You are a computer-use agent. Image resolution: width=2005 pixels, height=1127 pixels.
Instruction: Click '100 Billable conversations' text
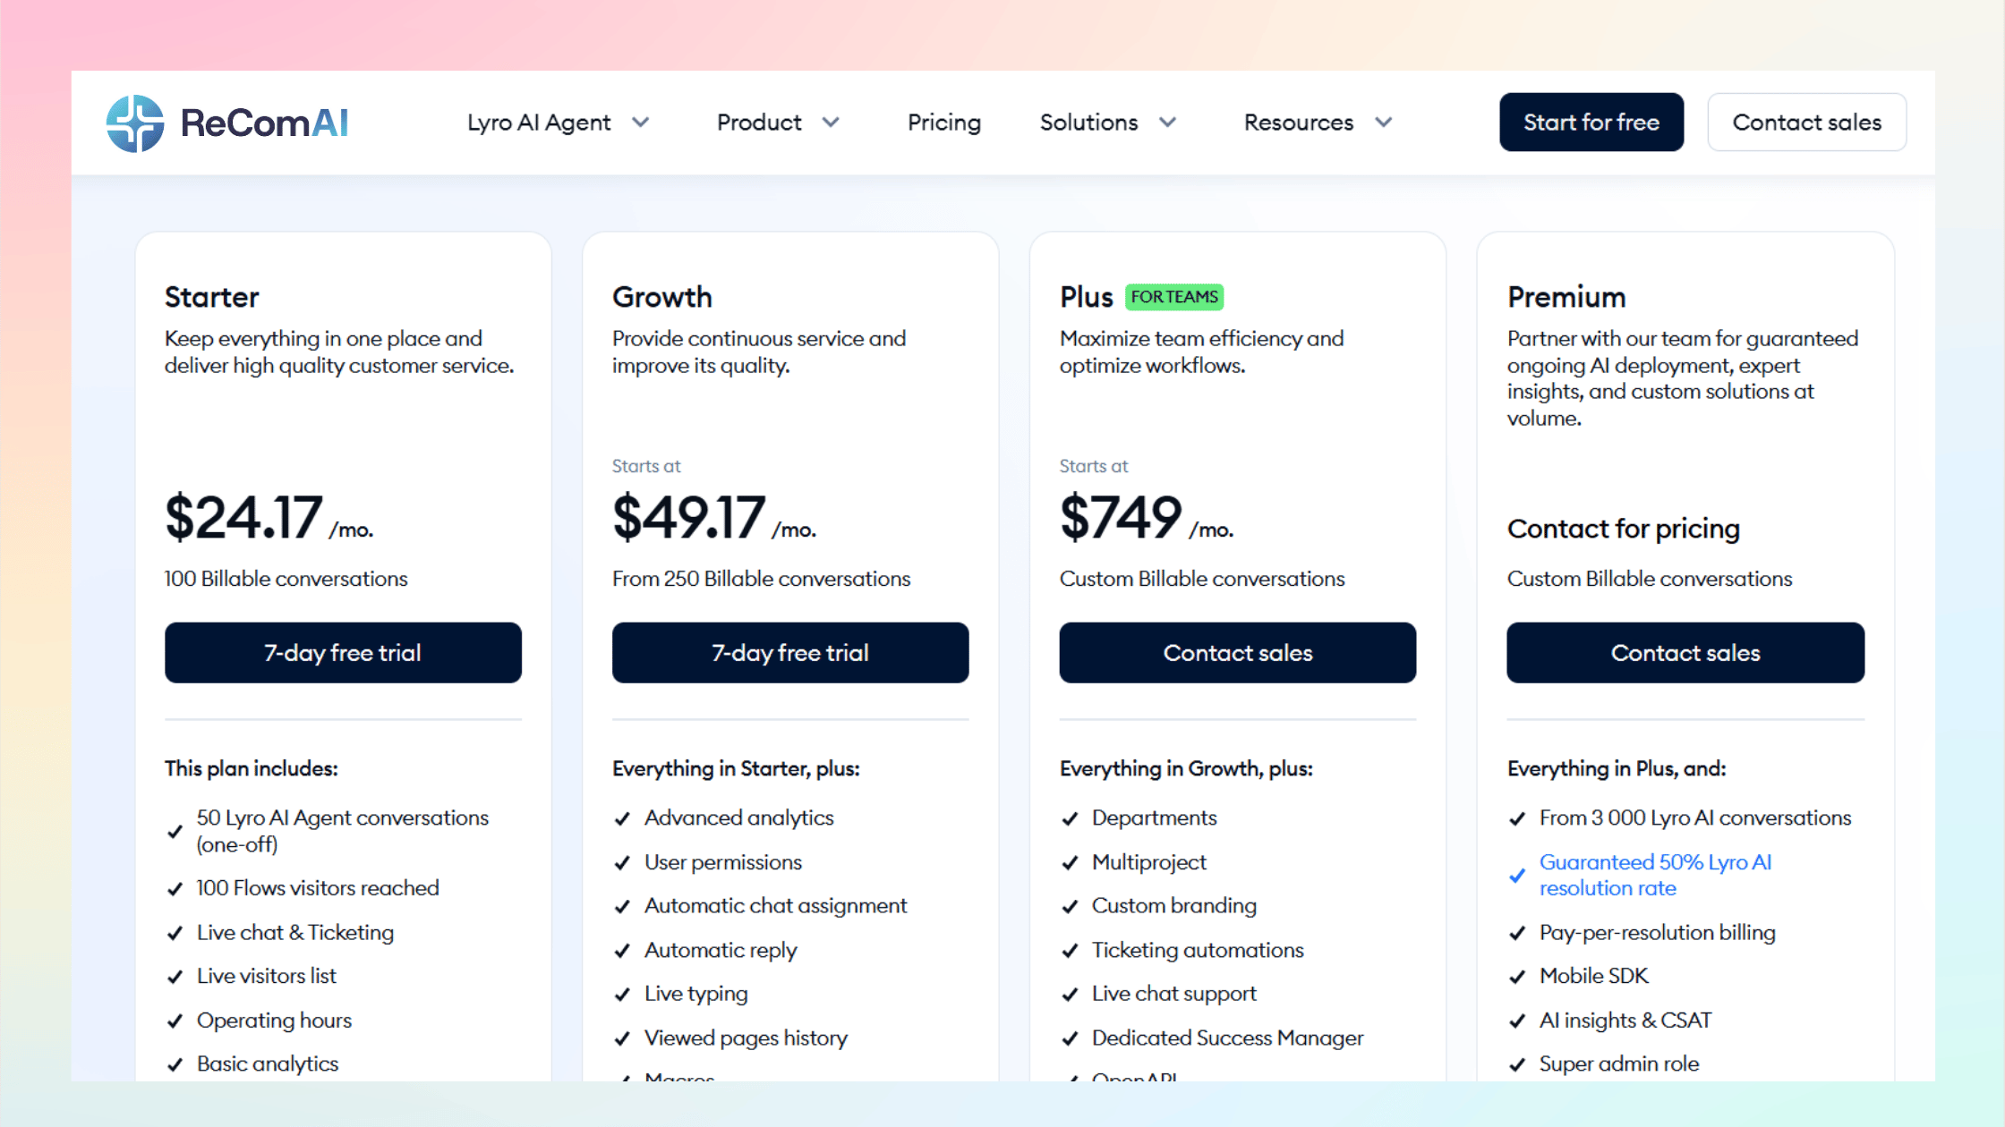(x=286, y=579)
